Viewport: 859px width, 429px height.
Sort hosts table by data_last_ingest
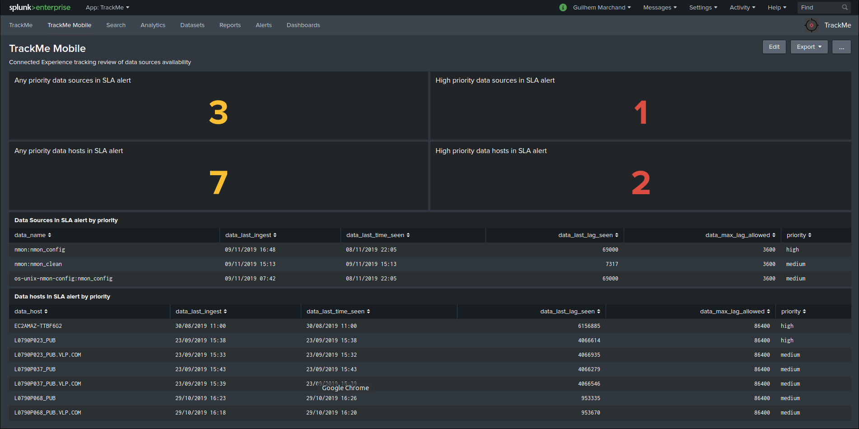[201, 312]
